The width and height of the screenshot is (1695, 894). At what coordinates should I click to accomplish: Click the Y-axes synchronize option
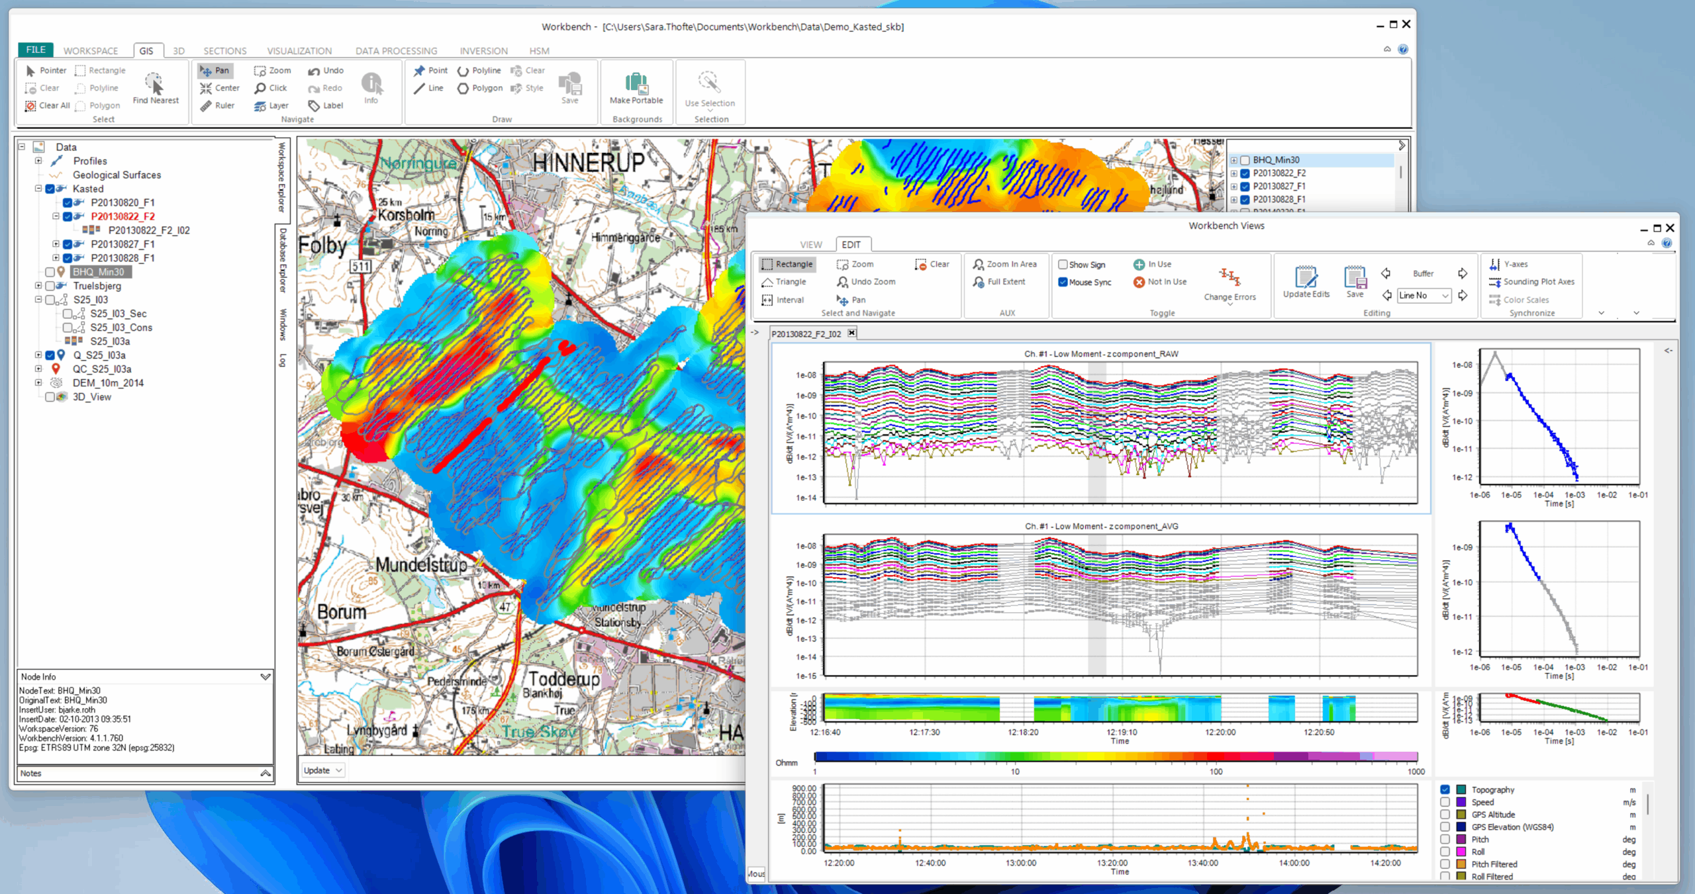click(1508, 264)
